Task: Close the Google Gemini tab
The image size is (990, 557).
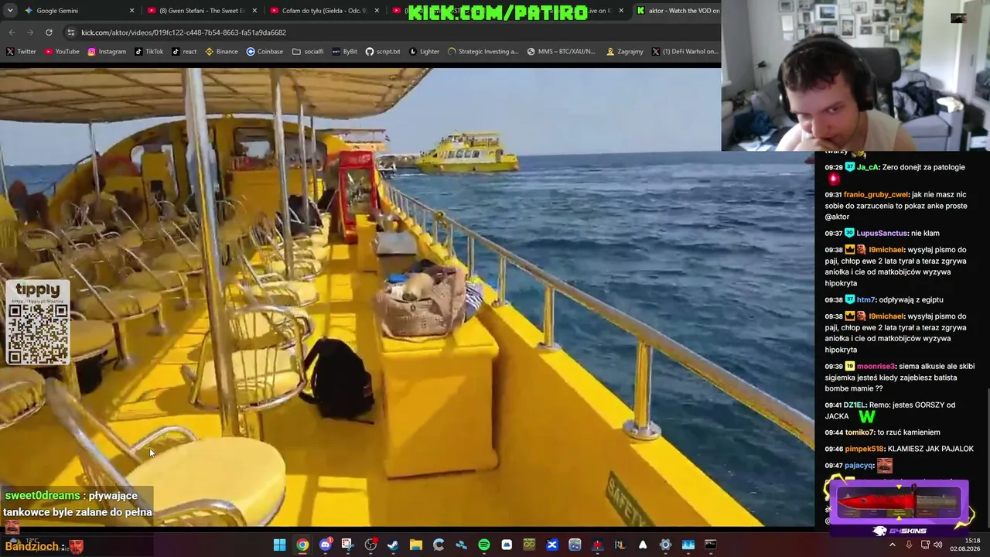Action: pos(131,11)
